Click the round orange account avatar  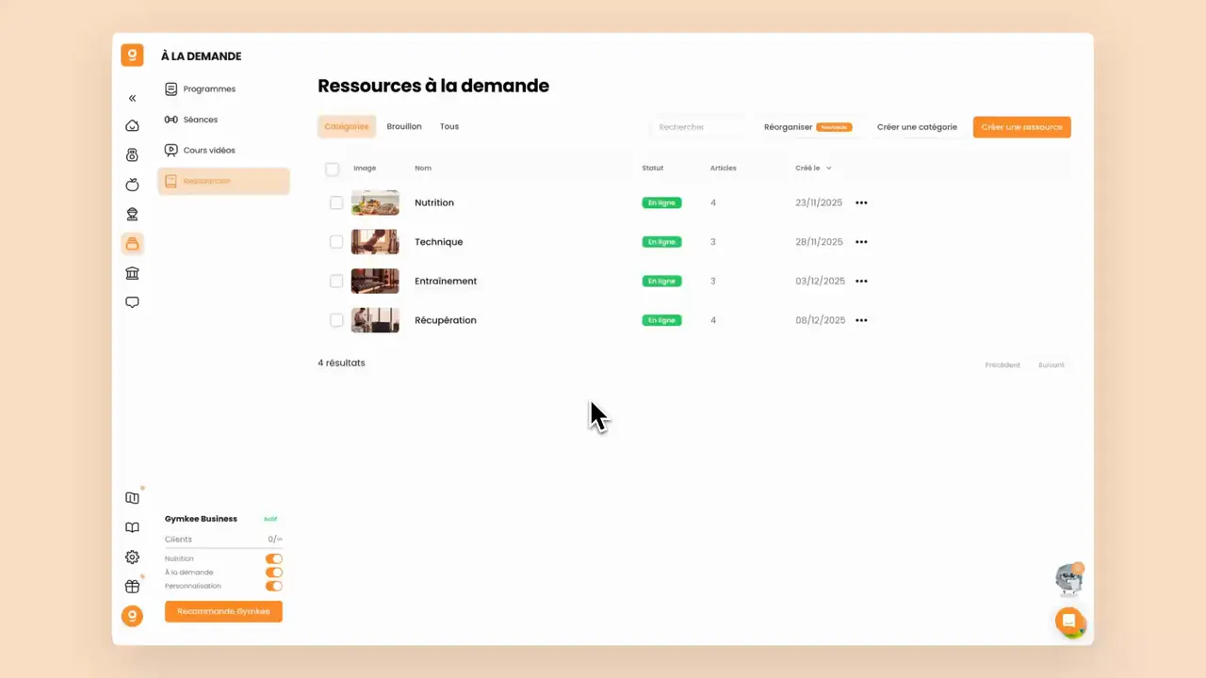[x=132, y=616]
